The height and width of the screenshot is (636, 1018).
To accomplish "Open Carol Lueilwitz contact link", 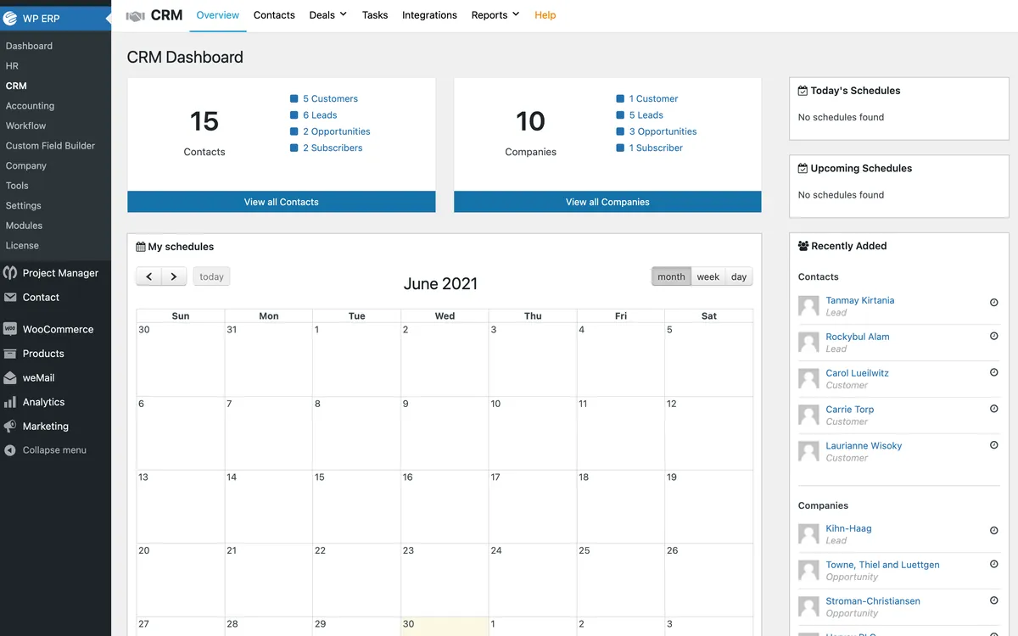I will pyautogui.click(x=858, y=373).
